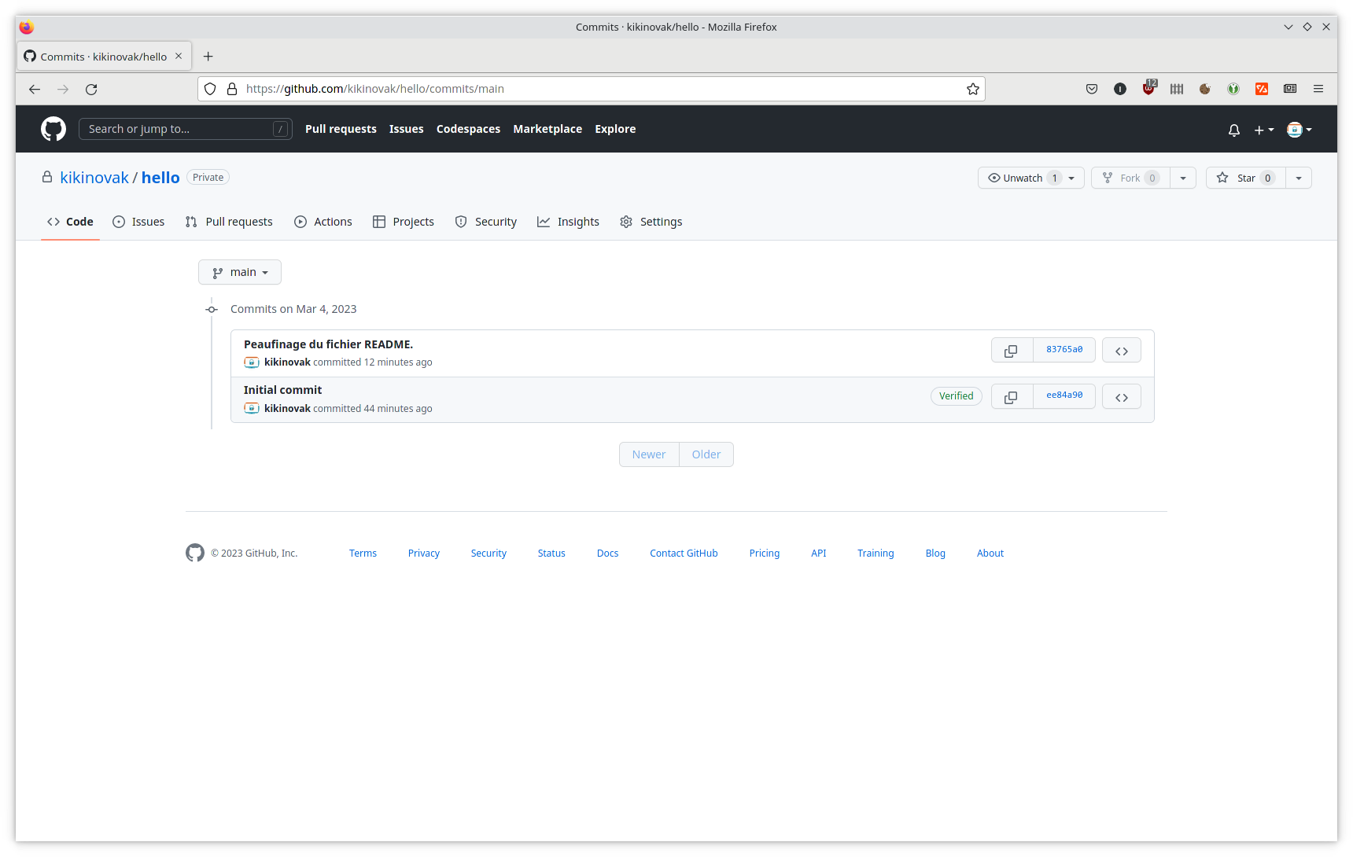Screen dimensions: 1353x857
Task: Open the repository Settings tab
Action: click(651, 222)
